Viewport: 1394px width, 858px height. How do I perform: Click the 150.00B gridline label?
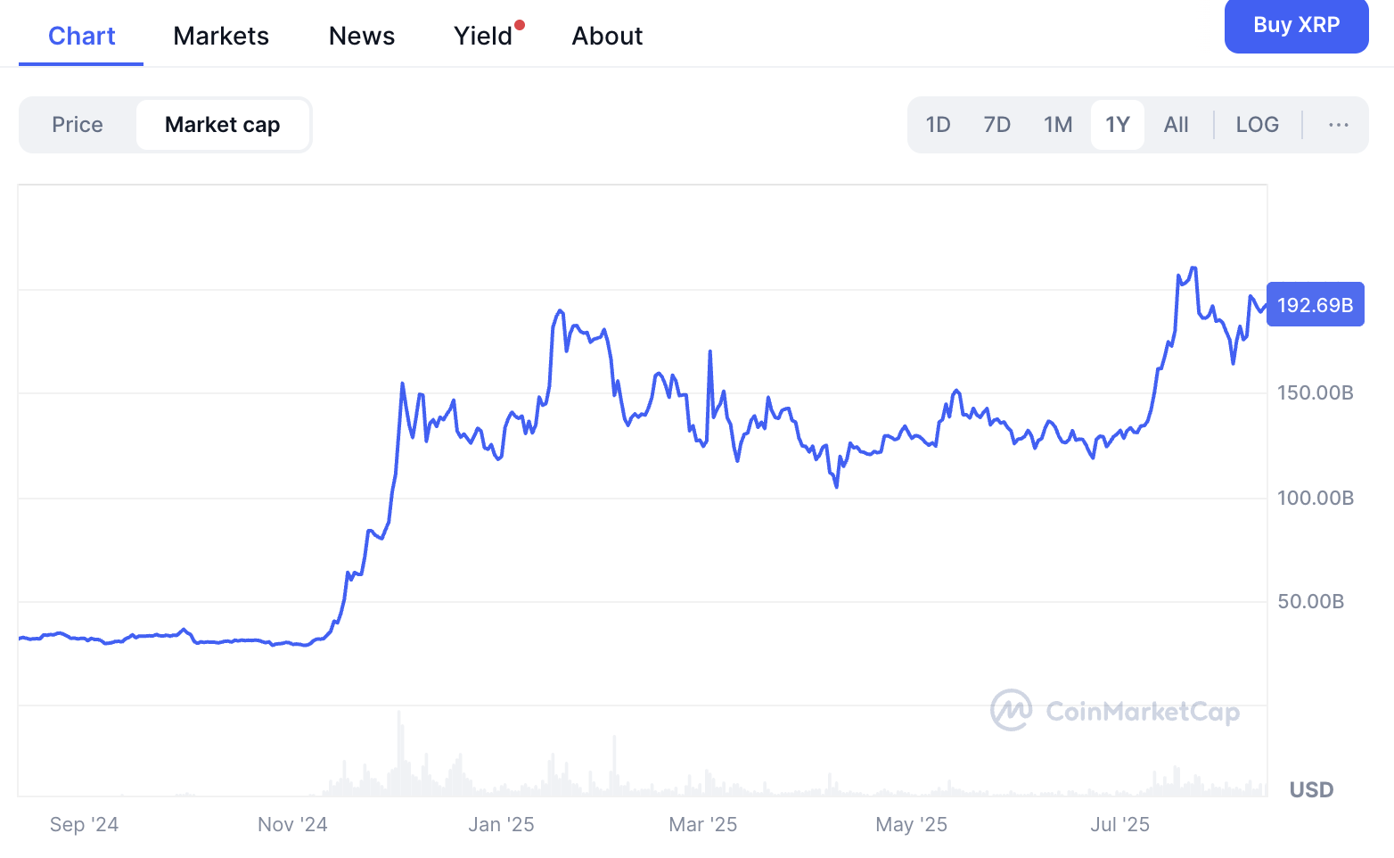pos(1315,392)
